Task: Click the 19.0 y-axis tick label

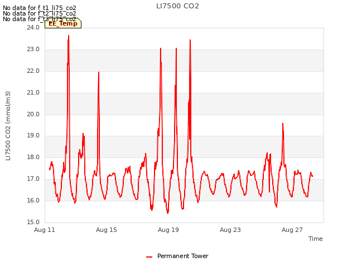Action: pos(33,136)
